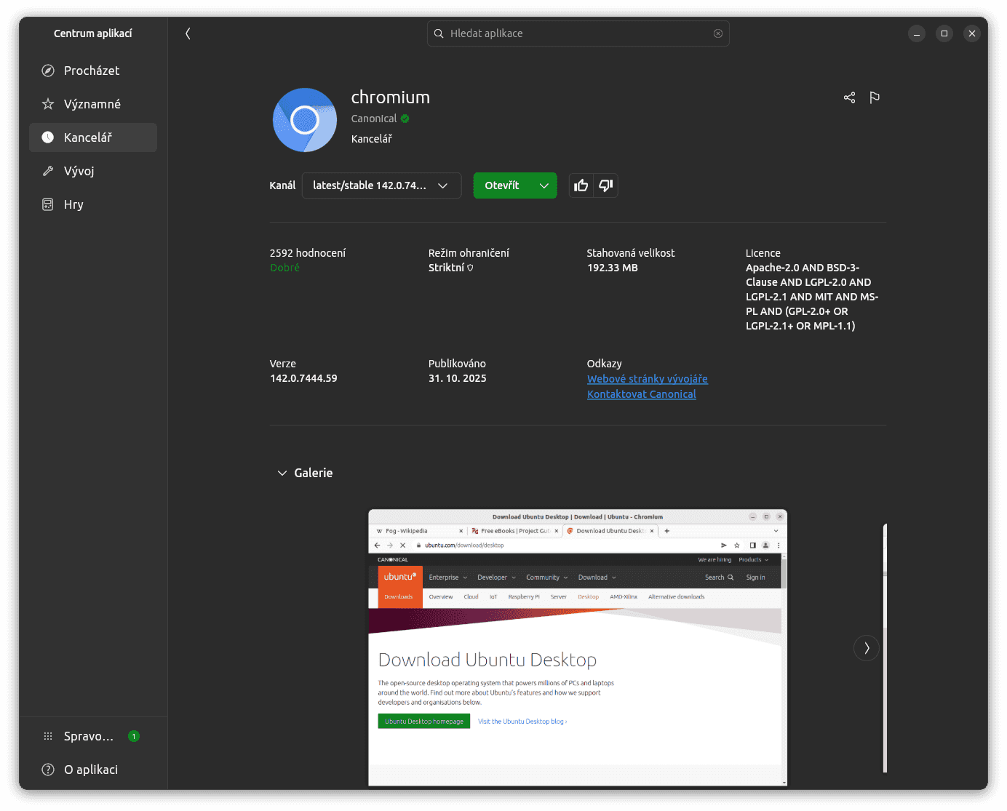The image size is (1007, 811).
Task: Select Kancelář in the sidebar
Action: point(93,137)
